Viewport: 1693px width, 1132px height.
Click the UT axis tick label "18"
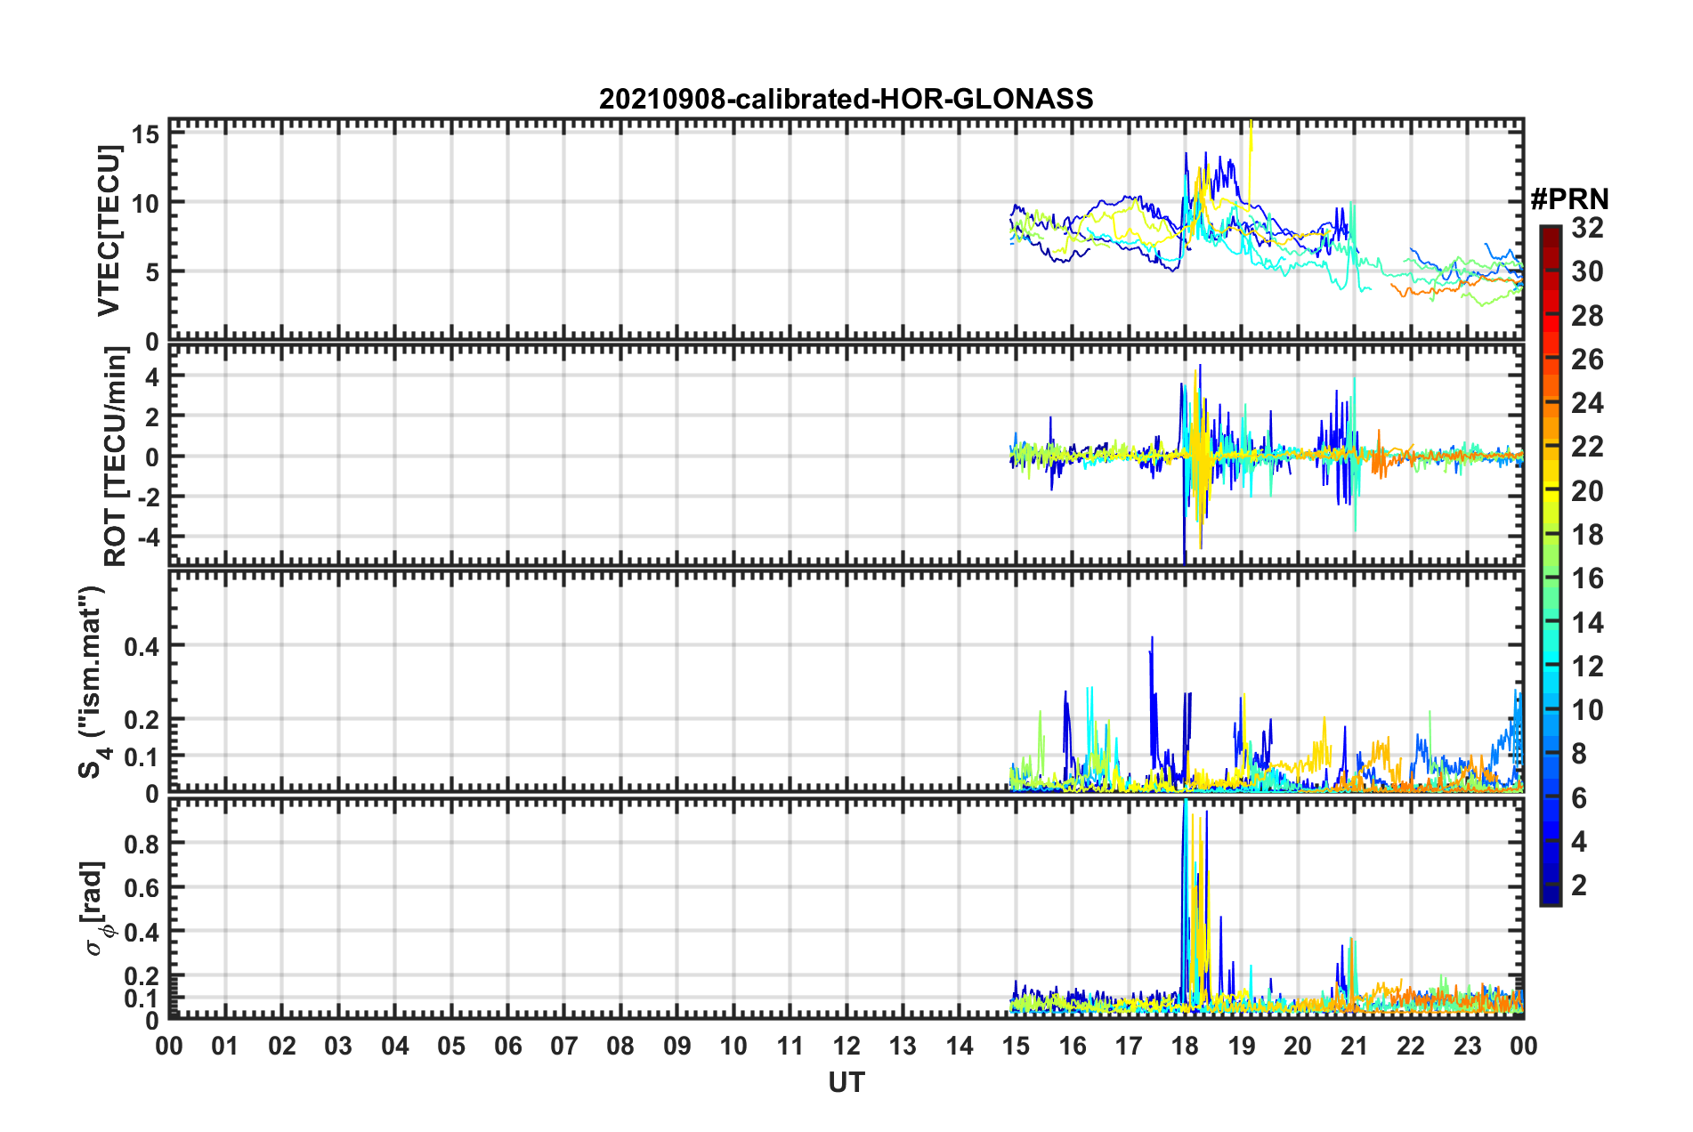point(1185,1046)
